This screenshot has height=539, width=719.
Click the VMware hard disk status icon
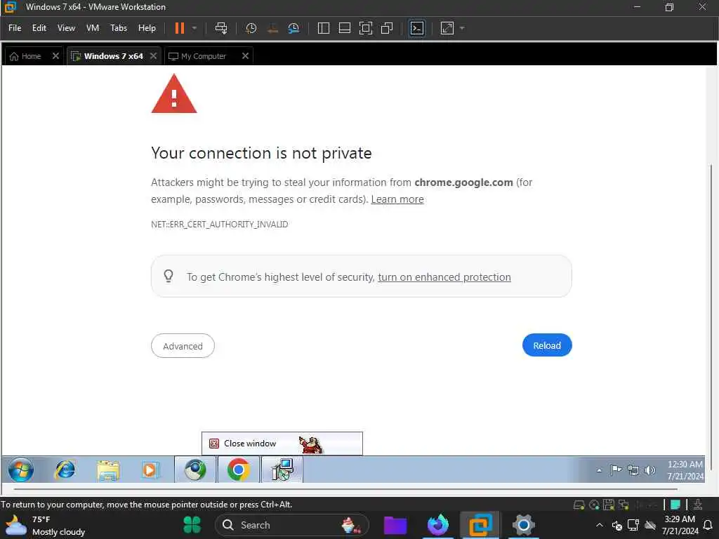(579, 505)
